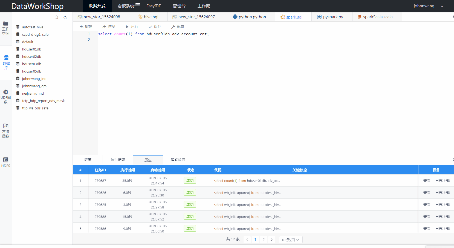
Task: Click database icon next to autotest_hive
Action: tap(18, 27)
